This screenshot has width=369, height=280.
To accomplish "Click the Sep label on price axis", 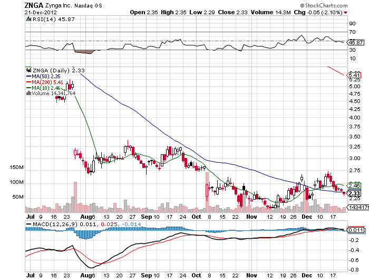I will point(147,217).
